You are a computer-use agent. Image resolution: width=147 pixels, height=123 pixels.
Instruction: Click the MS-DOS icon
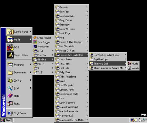[10, 47]
